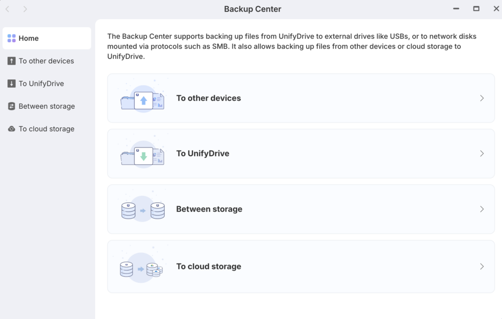
Task: Navigate back with the left arrow
Action: pyautogui.click(x=7, y=9)
